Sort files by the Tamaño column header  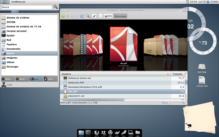pos(178,74)
